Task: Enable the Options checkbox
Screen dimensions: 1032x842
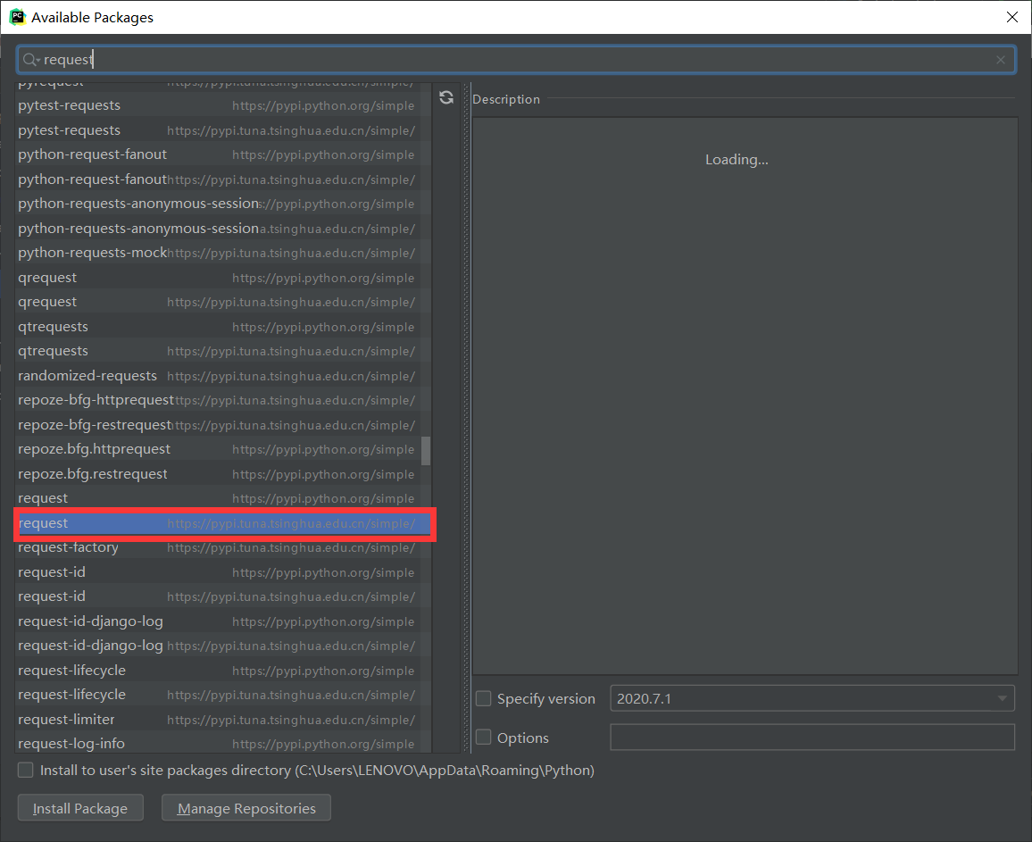Action: pos(484,738)
